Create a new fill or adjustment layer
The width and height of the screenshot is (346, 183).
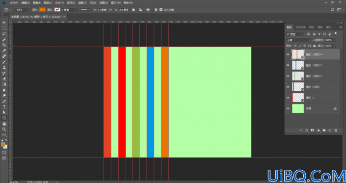[x=318, y=131]
